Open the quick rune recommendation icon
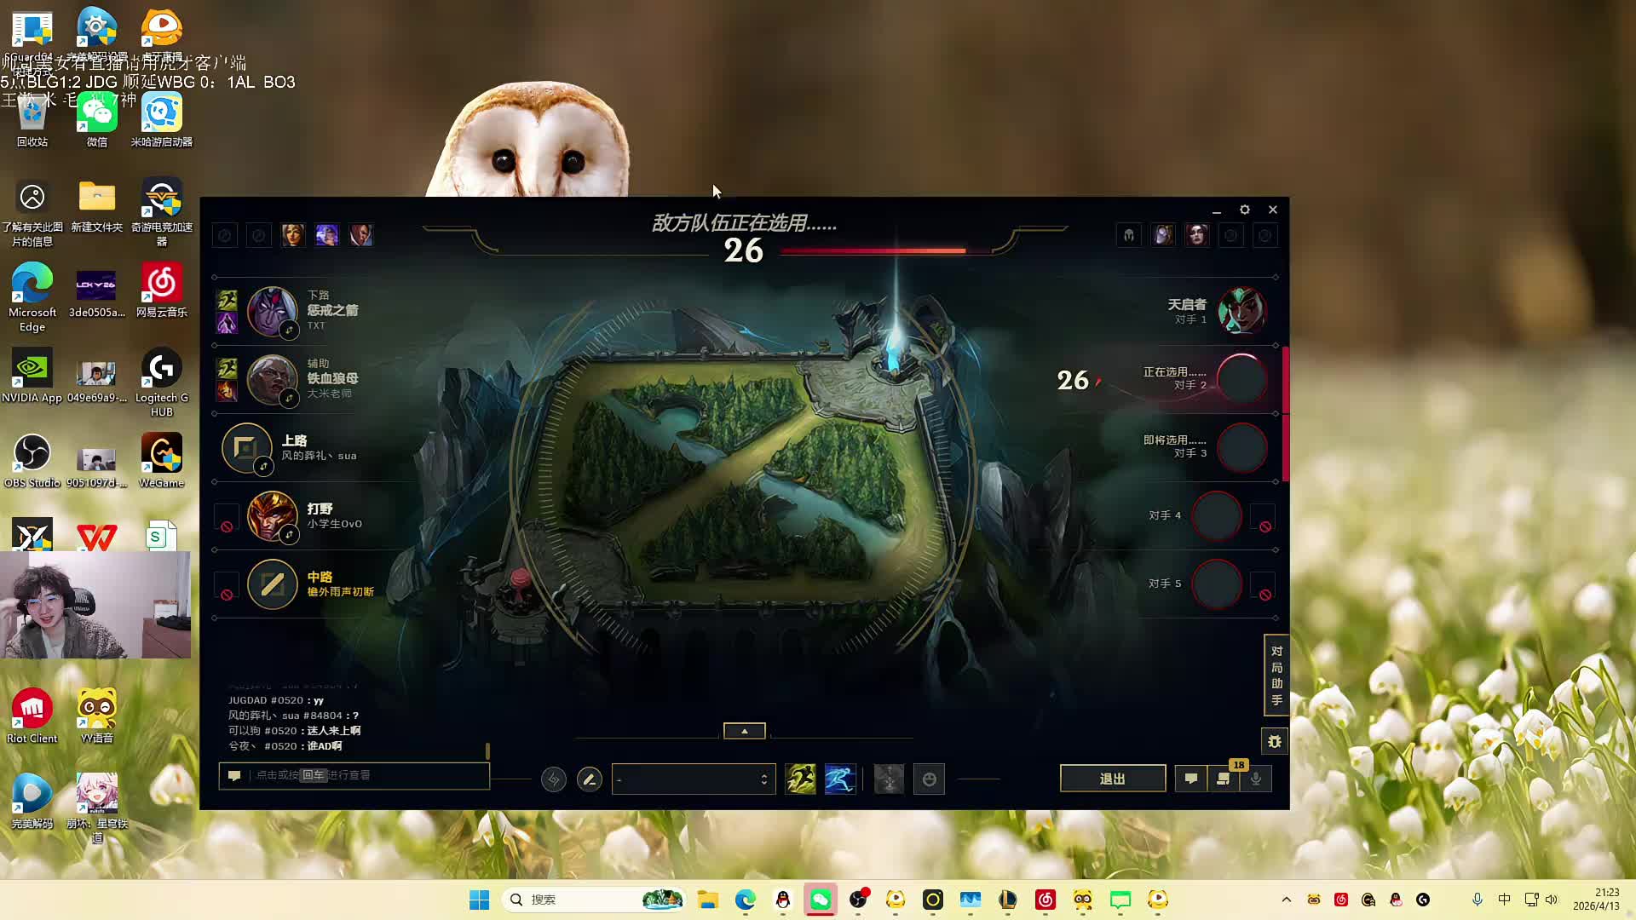Viewport: 1636px width, 920px height. coord(553,779)
